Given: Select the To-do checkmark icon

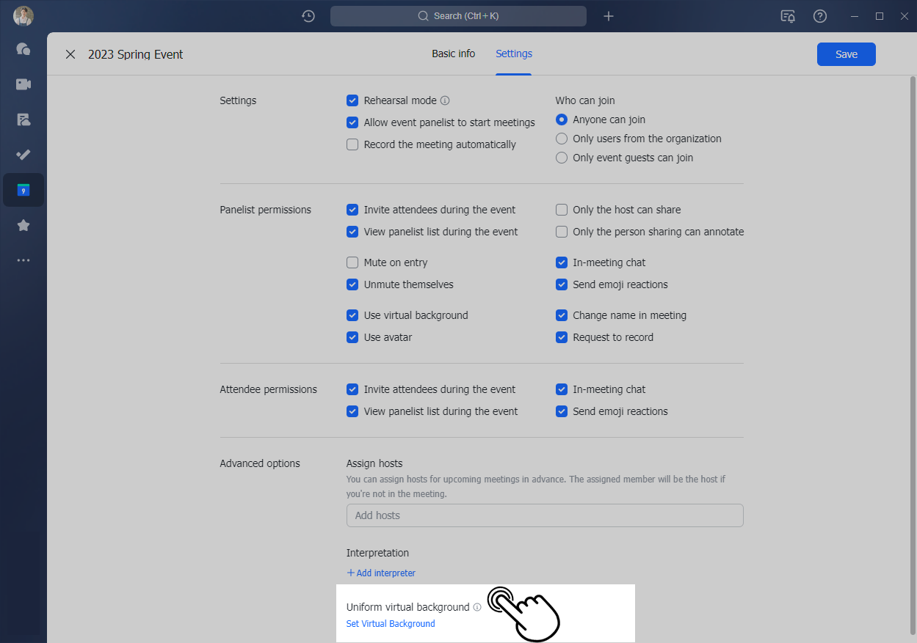Looking at the screenshot, I should [x=23, y=155].
